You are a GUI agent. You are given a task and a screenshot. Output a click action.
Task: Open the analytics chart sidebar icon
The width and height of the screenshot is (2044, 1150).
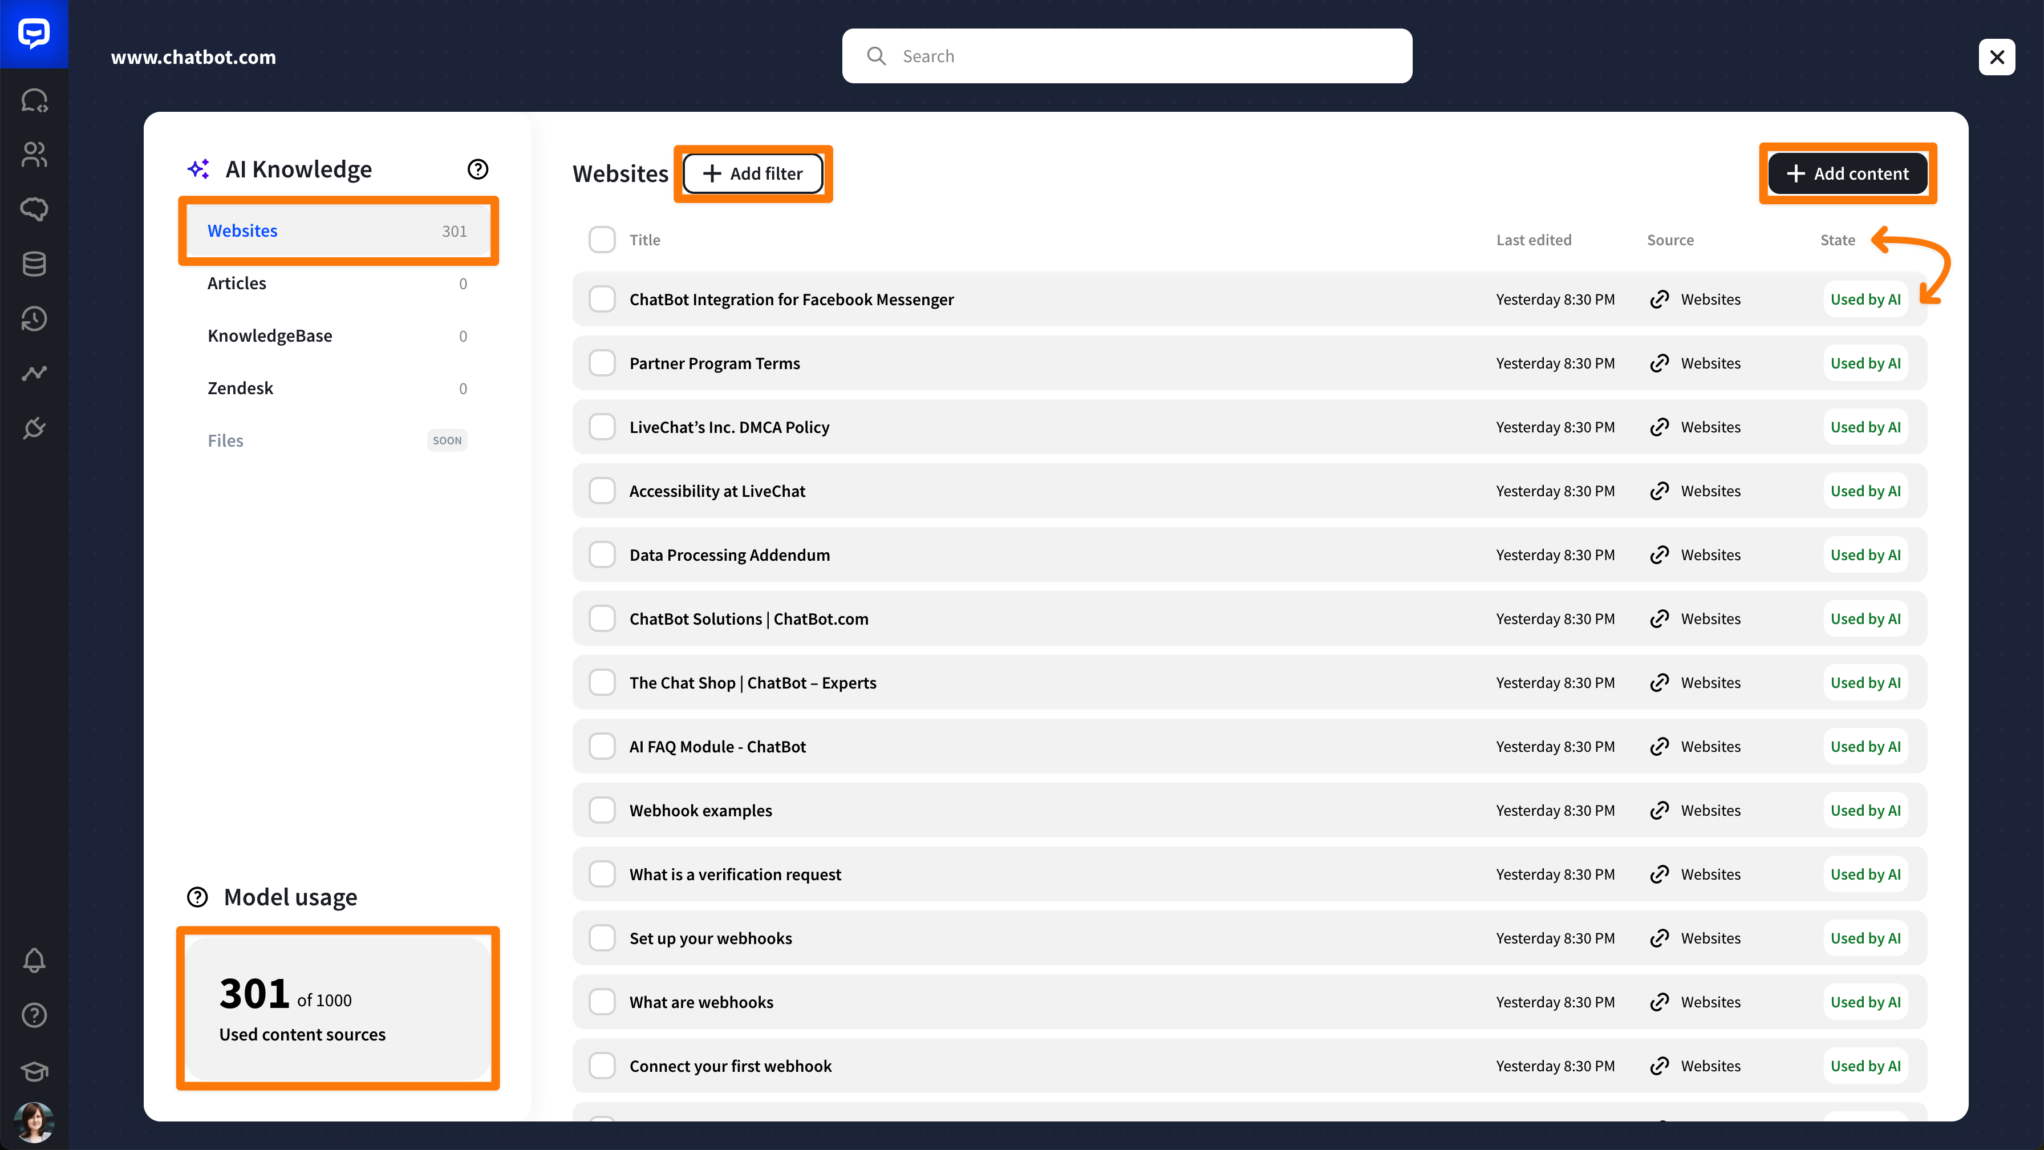click(x=34, y=373)
